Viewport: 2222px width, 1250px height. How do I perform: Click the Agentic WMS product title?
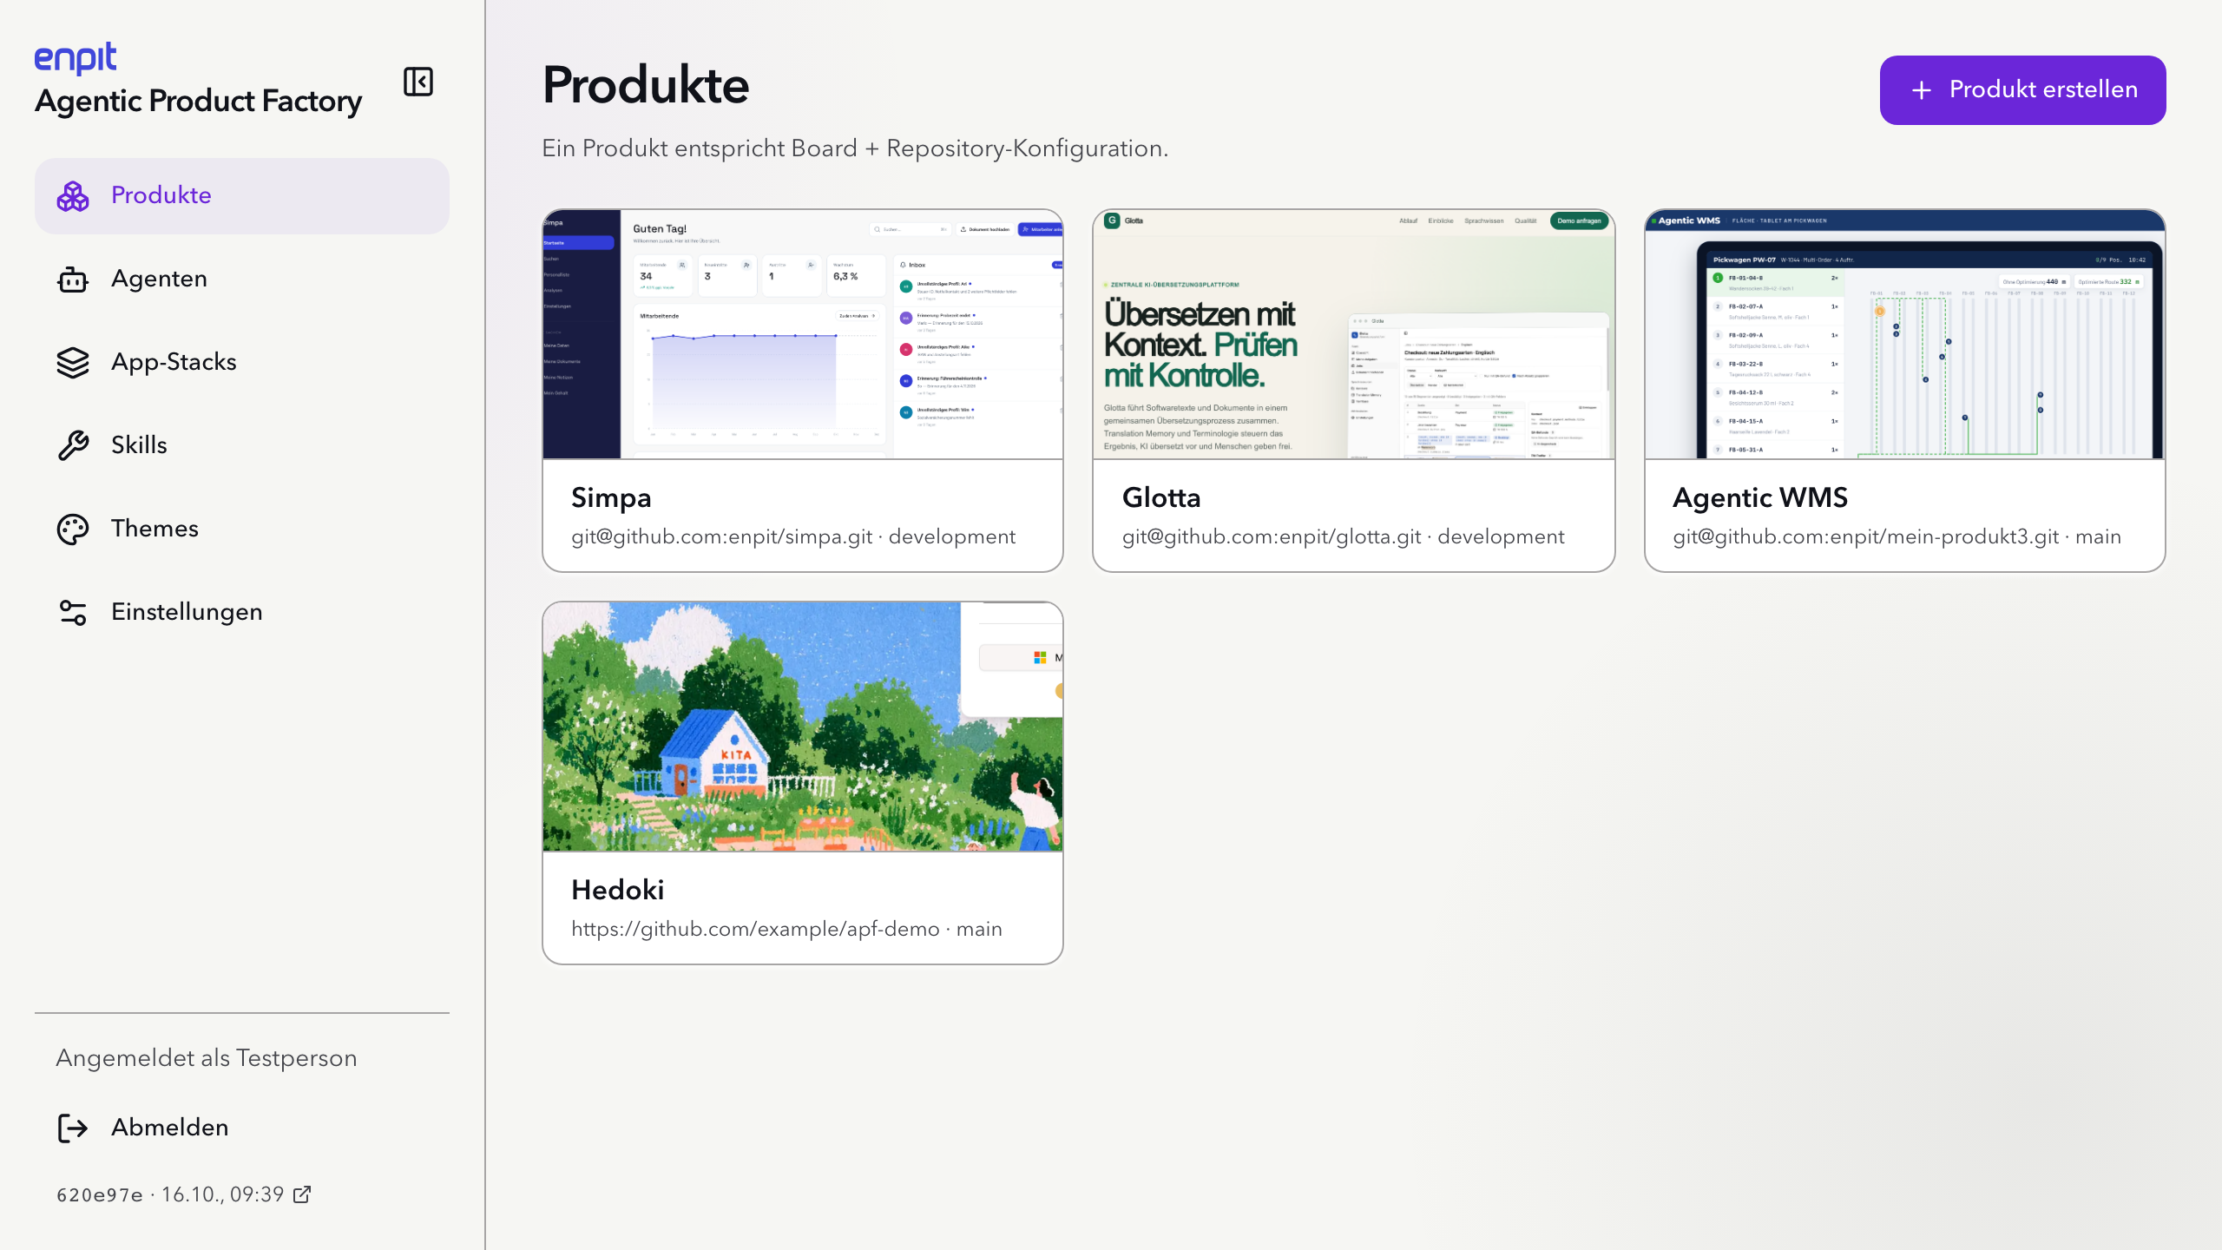tap(1760, 498)
